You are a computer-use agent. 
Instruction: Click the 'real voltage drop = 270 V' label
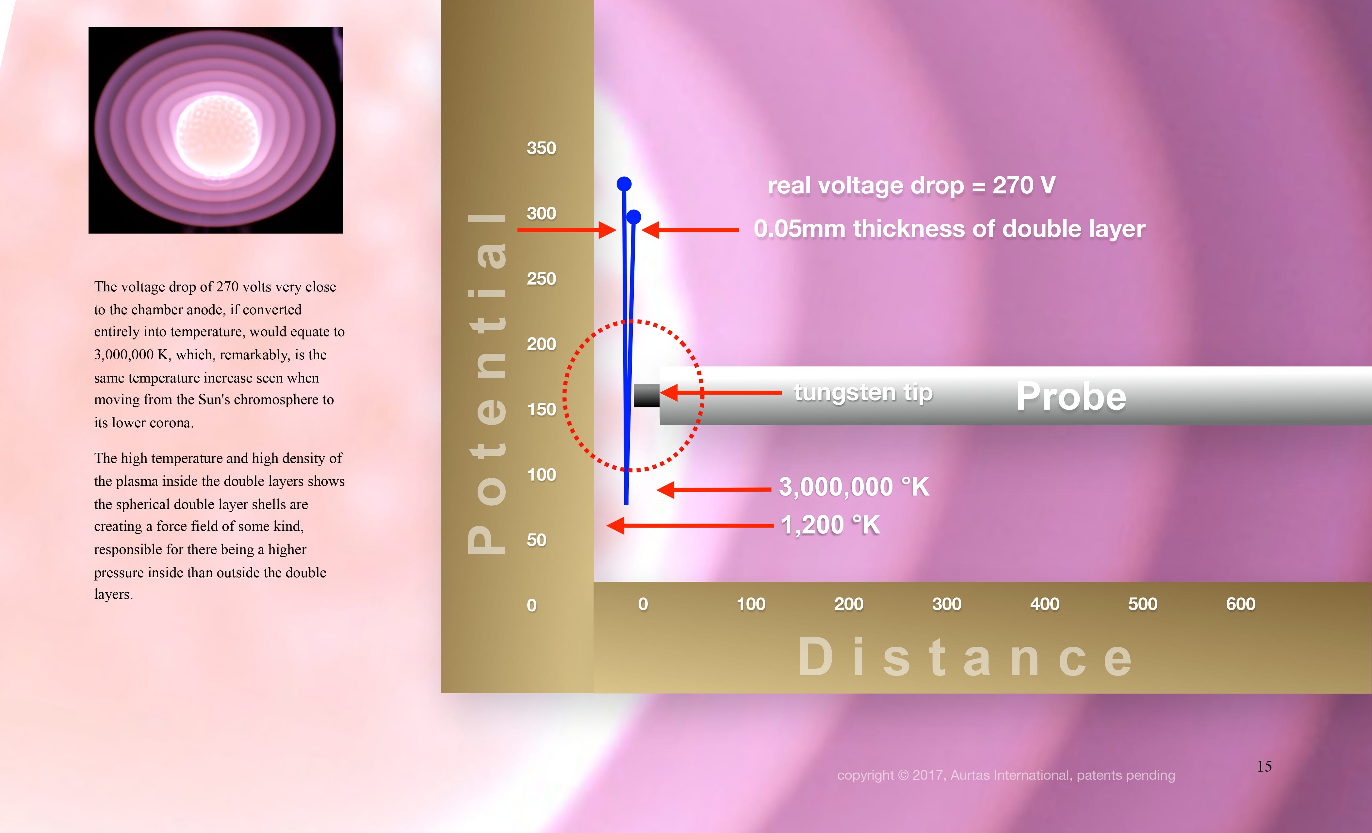tap(911, 186)
